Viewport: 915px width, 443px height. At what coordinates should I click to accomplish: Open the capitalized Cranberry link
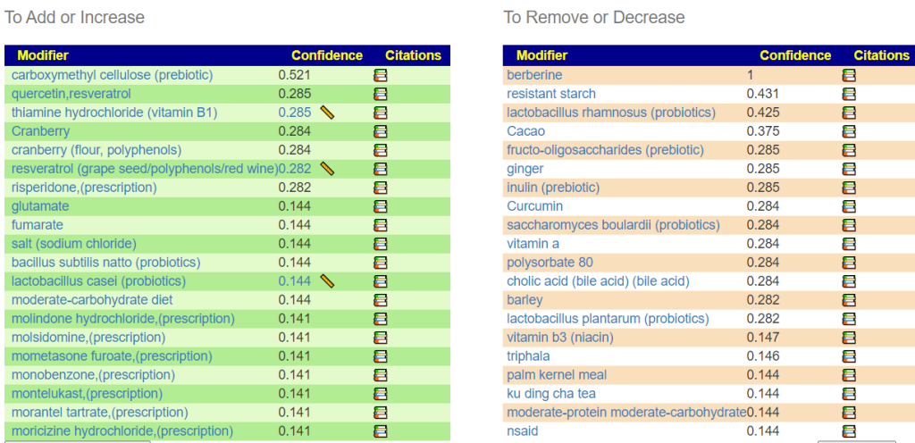[40, 131]
